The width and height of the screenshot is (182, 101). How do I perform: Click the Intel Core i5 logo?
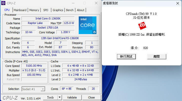point(87,25)
